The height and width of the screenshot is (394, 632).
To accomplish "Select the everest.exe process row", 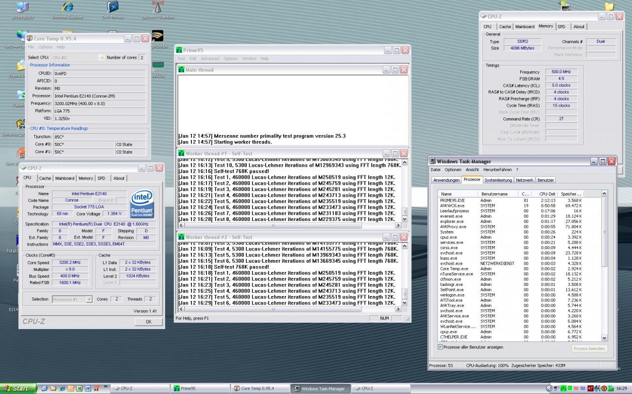I will point(519,216).
